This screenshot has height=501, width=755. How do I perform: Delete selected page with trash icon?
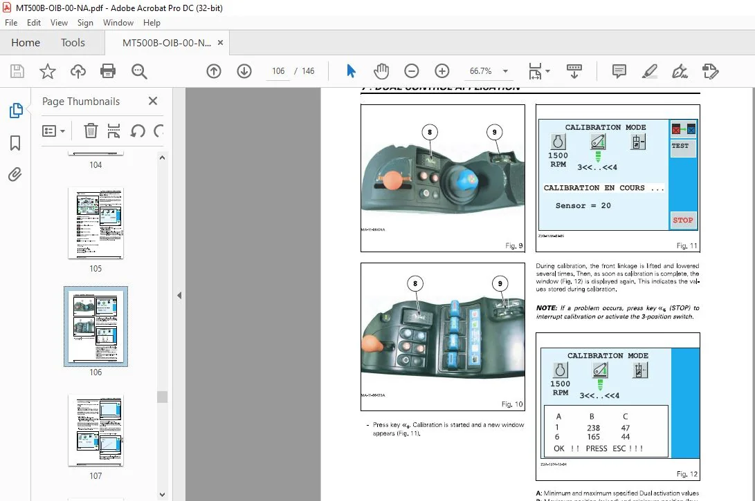[x=91, y=131]
